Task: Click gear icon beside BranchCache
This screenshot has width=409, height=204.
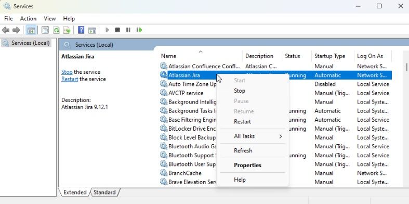Action: 164,173
